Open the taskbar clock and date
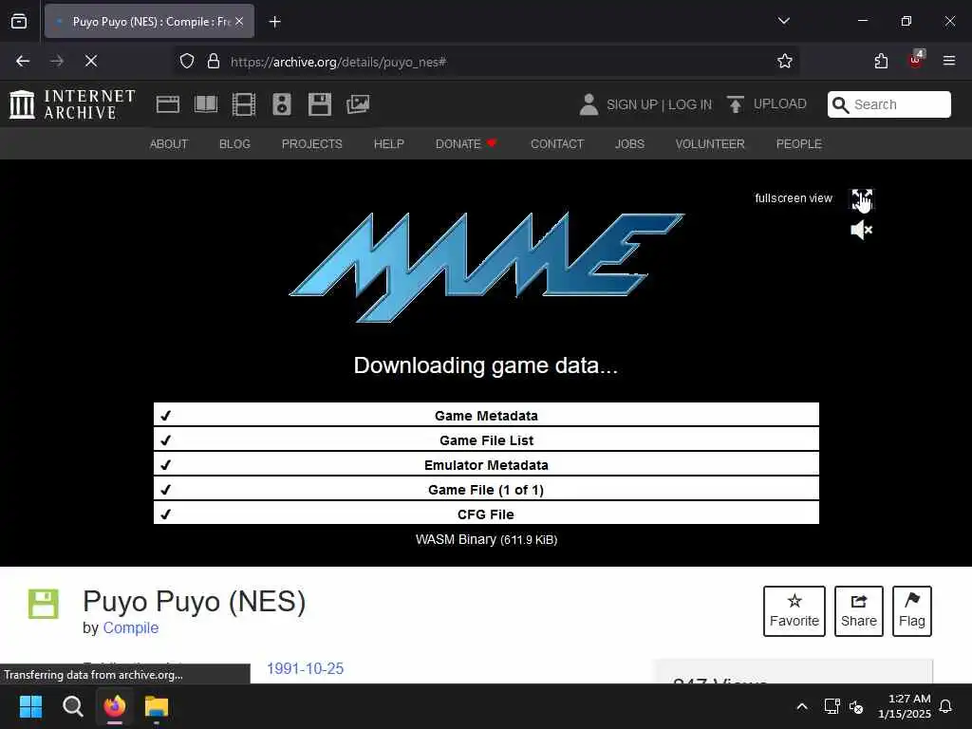 pos(905,706)
